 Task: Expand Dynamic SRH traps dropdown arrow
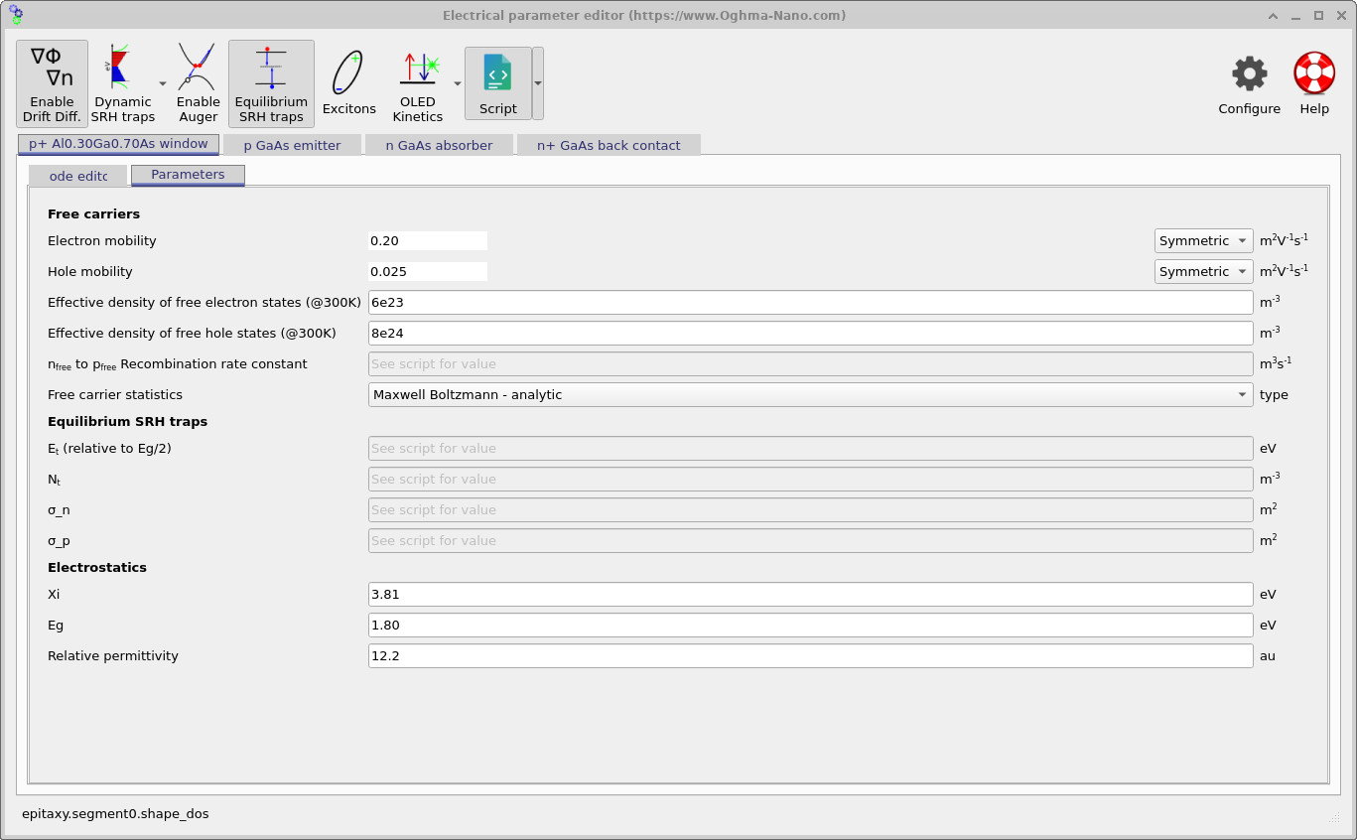[163, 84]
